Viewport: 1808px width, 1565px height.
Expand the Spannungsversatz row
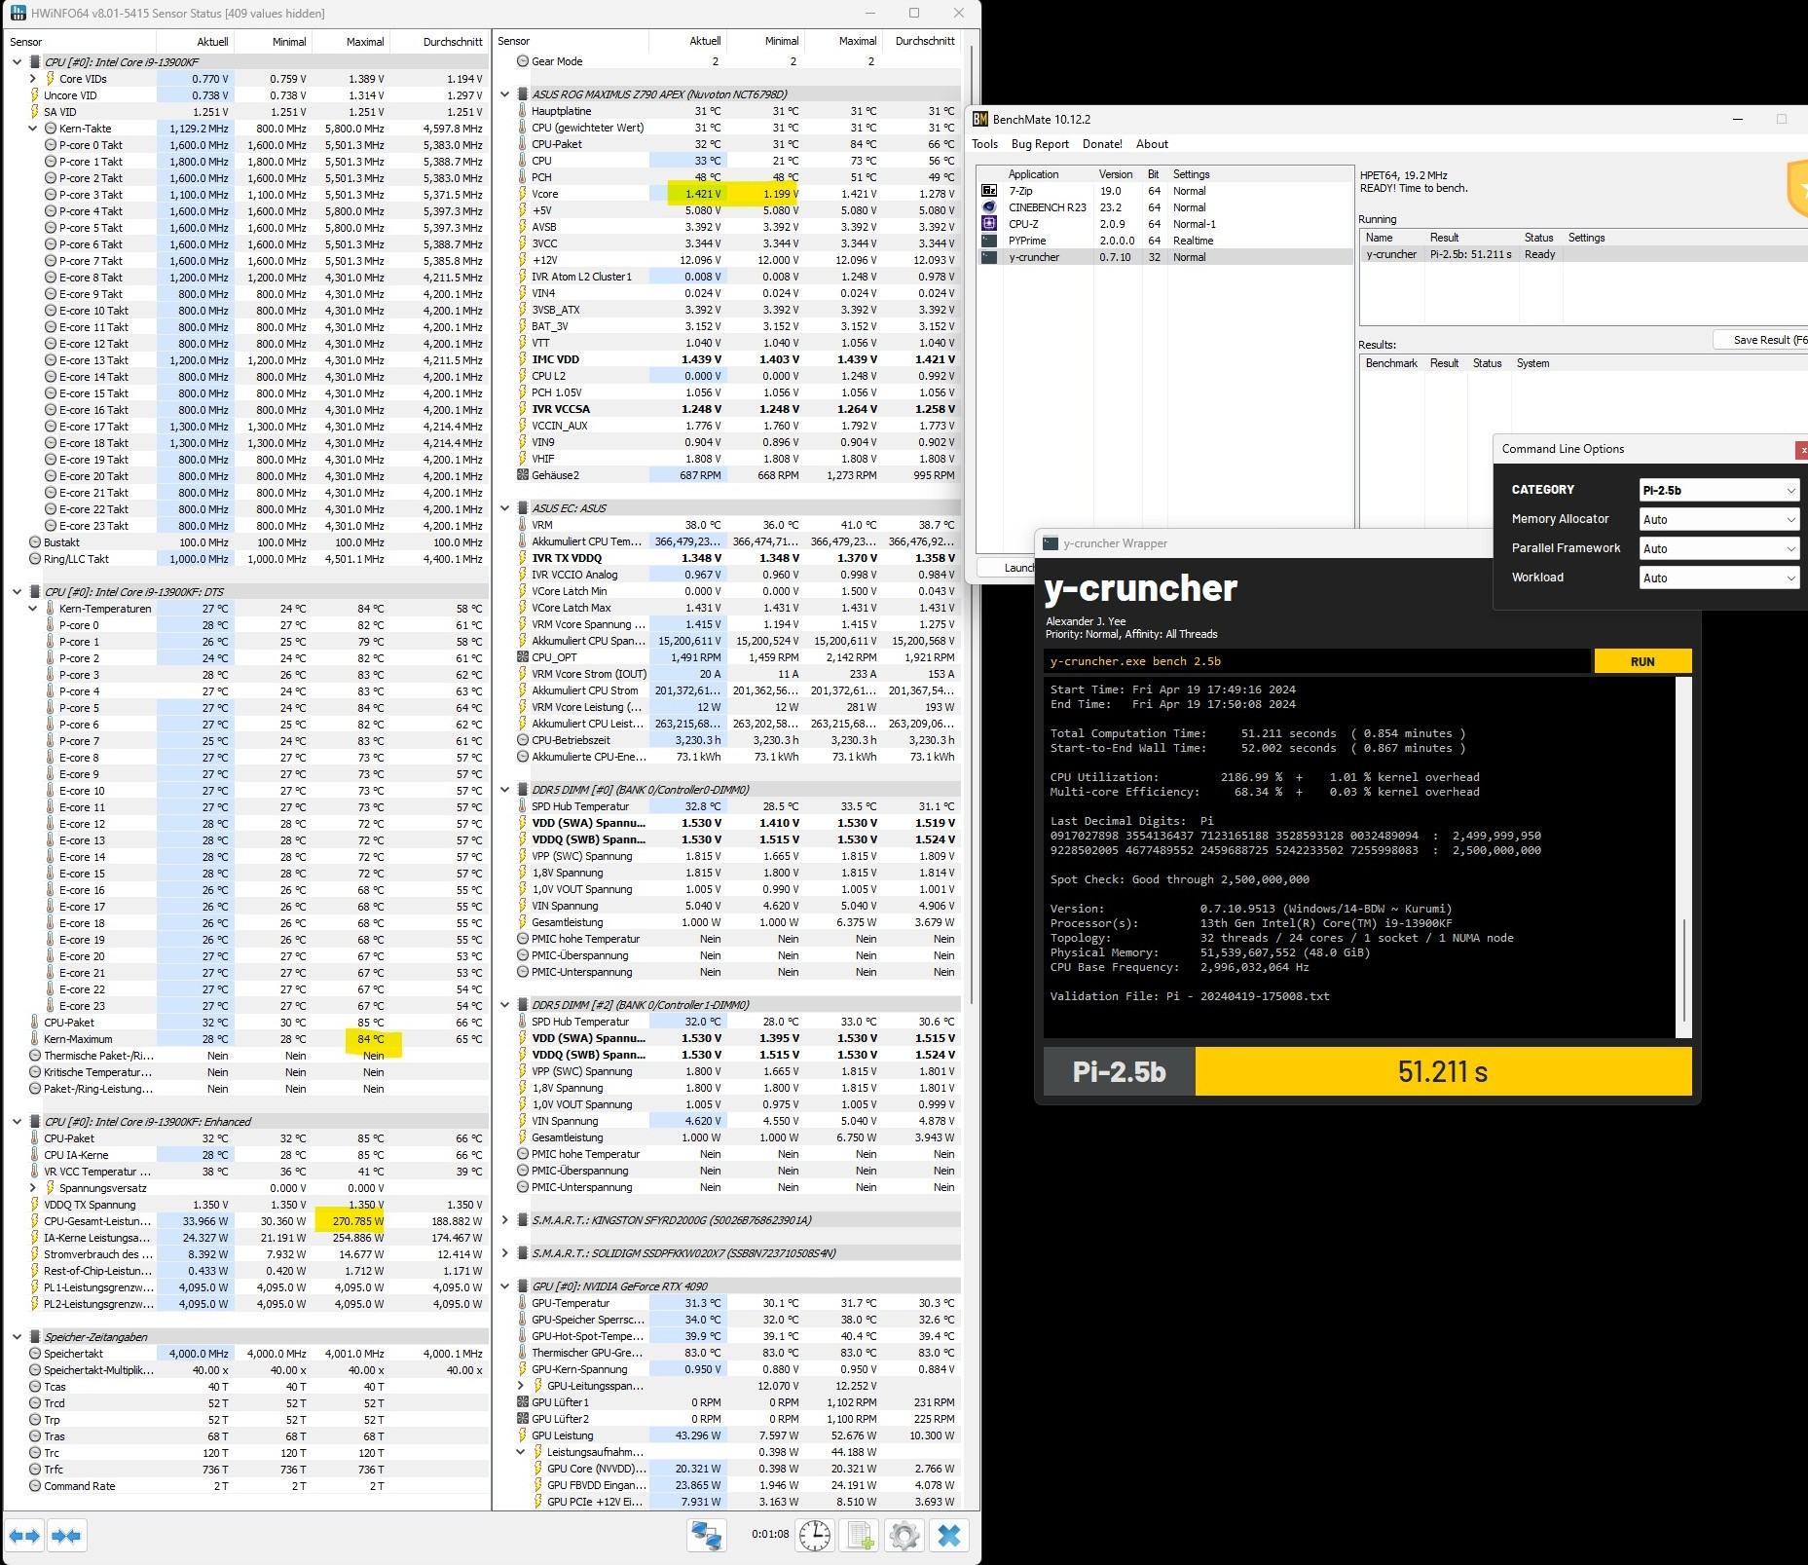tap(33, 1188)
